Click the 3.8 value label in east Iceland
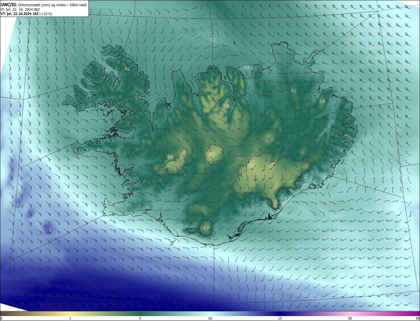The width and height of the screenshot is (420, 321). (322, 101)
